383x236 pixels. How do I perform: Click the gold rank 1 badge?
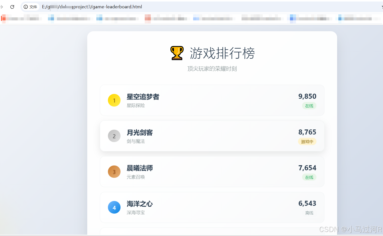[114, 100]
